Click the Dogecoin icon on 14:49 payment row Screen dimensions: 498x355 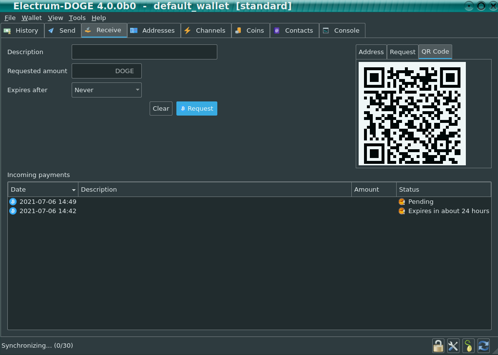13,201
